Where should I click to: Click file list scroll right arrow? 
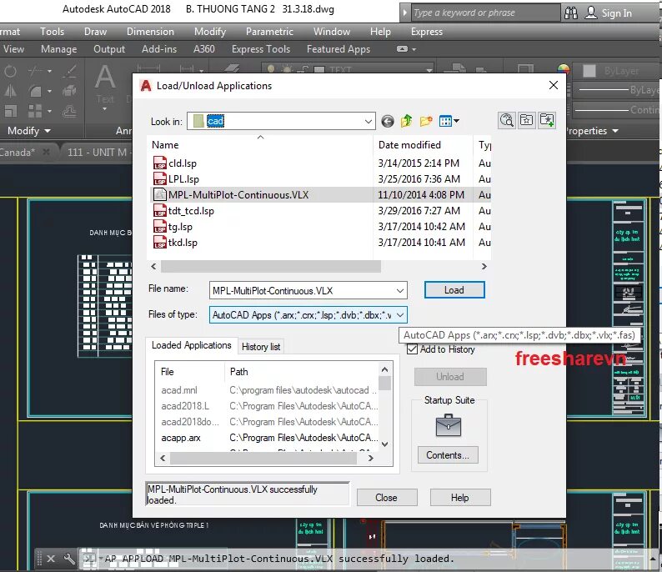(x=484, y=266)
